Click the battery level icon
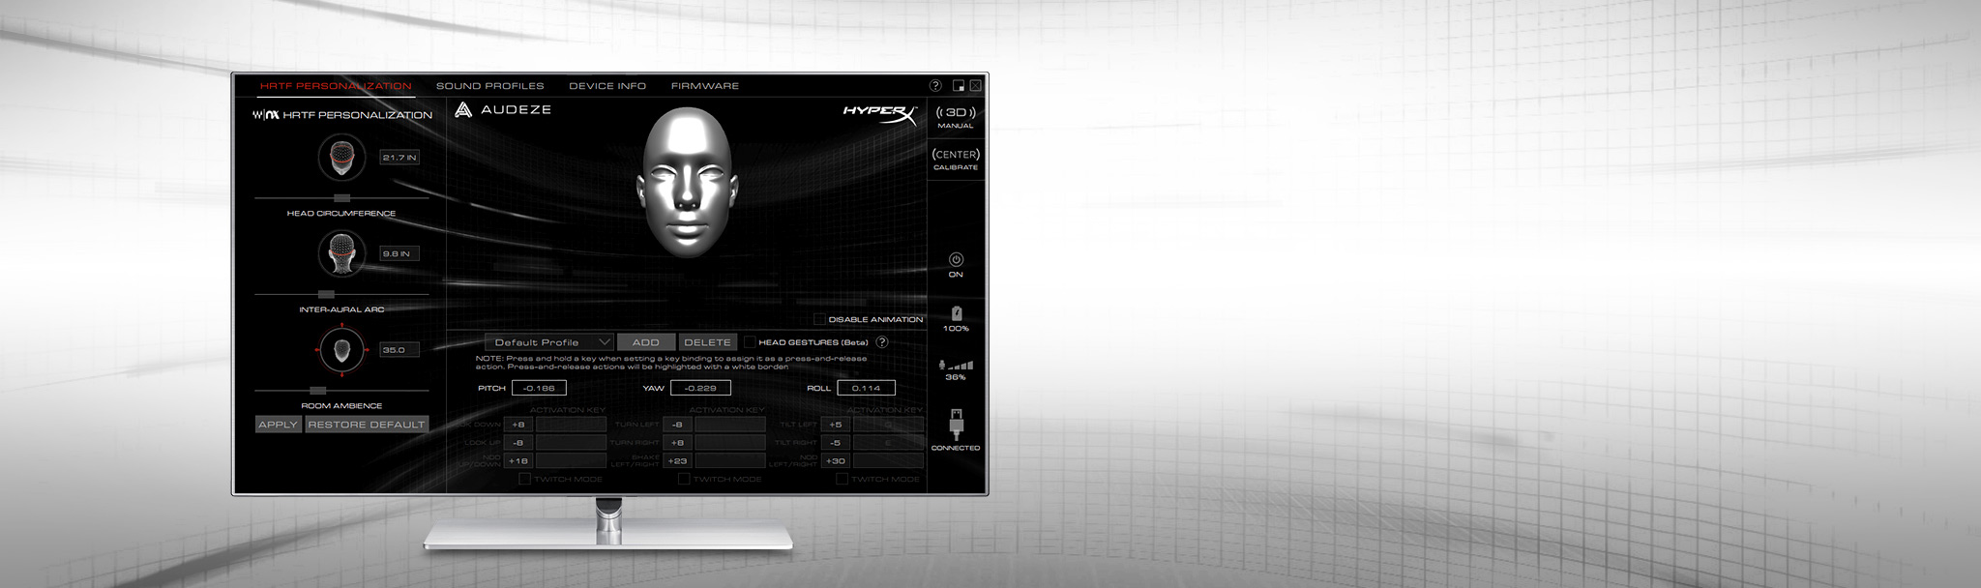Screen dimensions: 1981x588 tap(956, 313)
